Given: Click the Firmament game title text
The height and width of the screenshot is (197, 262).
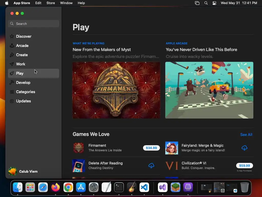Looking at the screenshot, I should tap(97, 145).
